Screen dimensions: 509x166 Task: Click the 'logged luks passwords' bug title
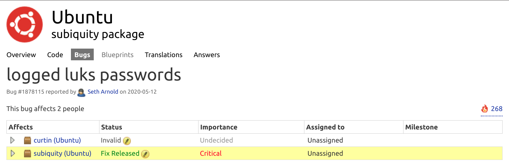click(x=94, y=74)
